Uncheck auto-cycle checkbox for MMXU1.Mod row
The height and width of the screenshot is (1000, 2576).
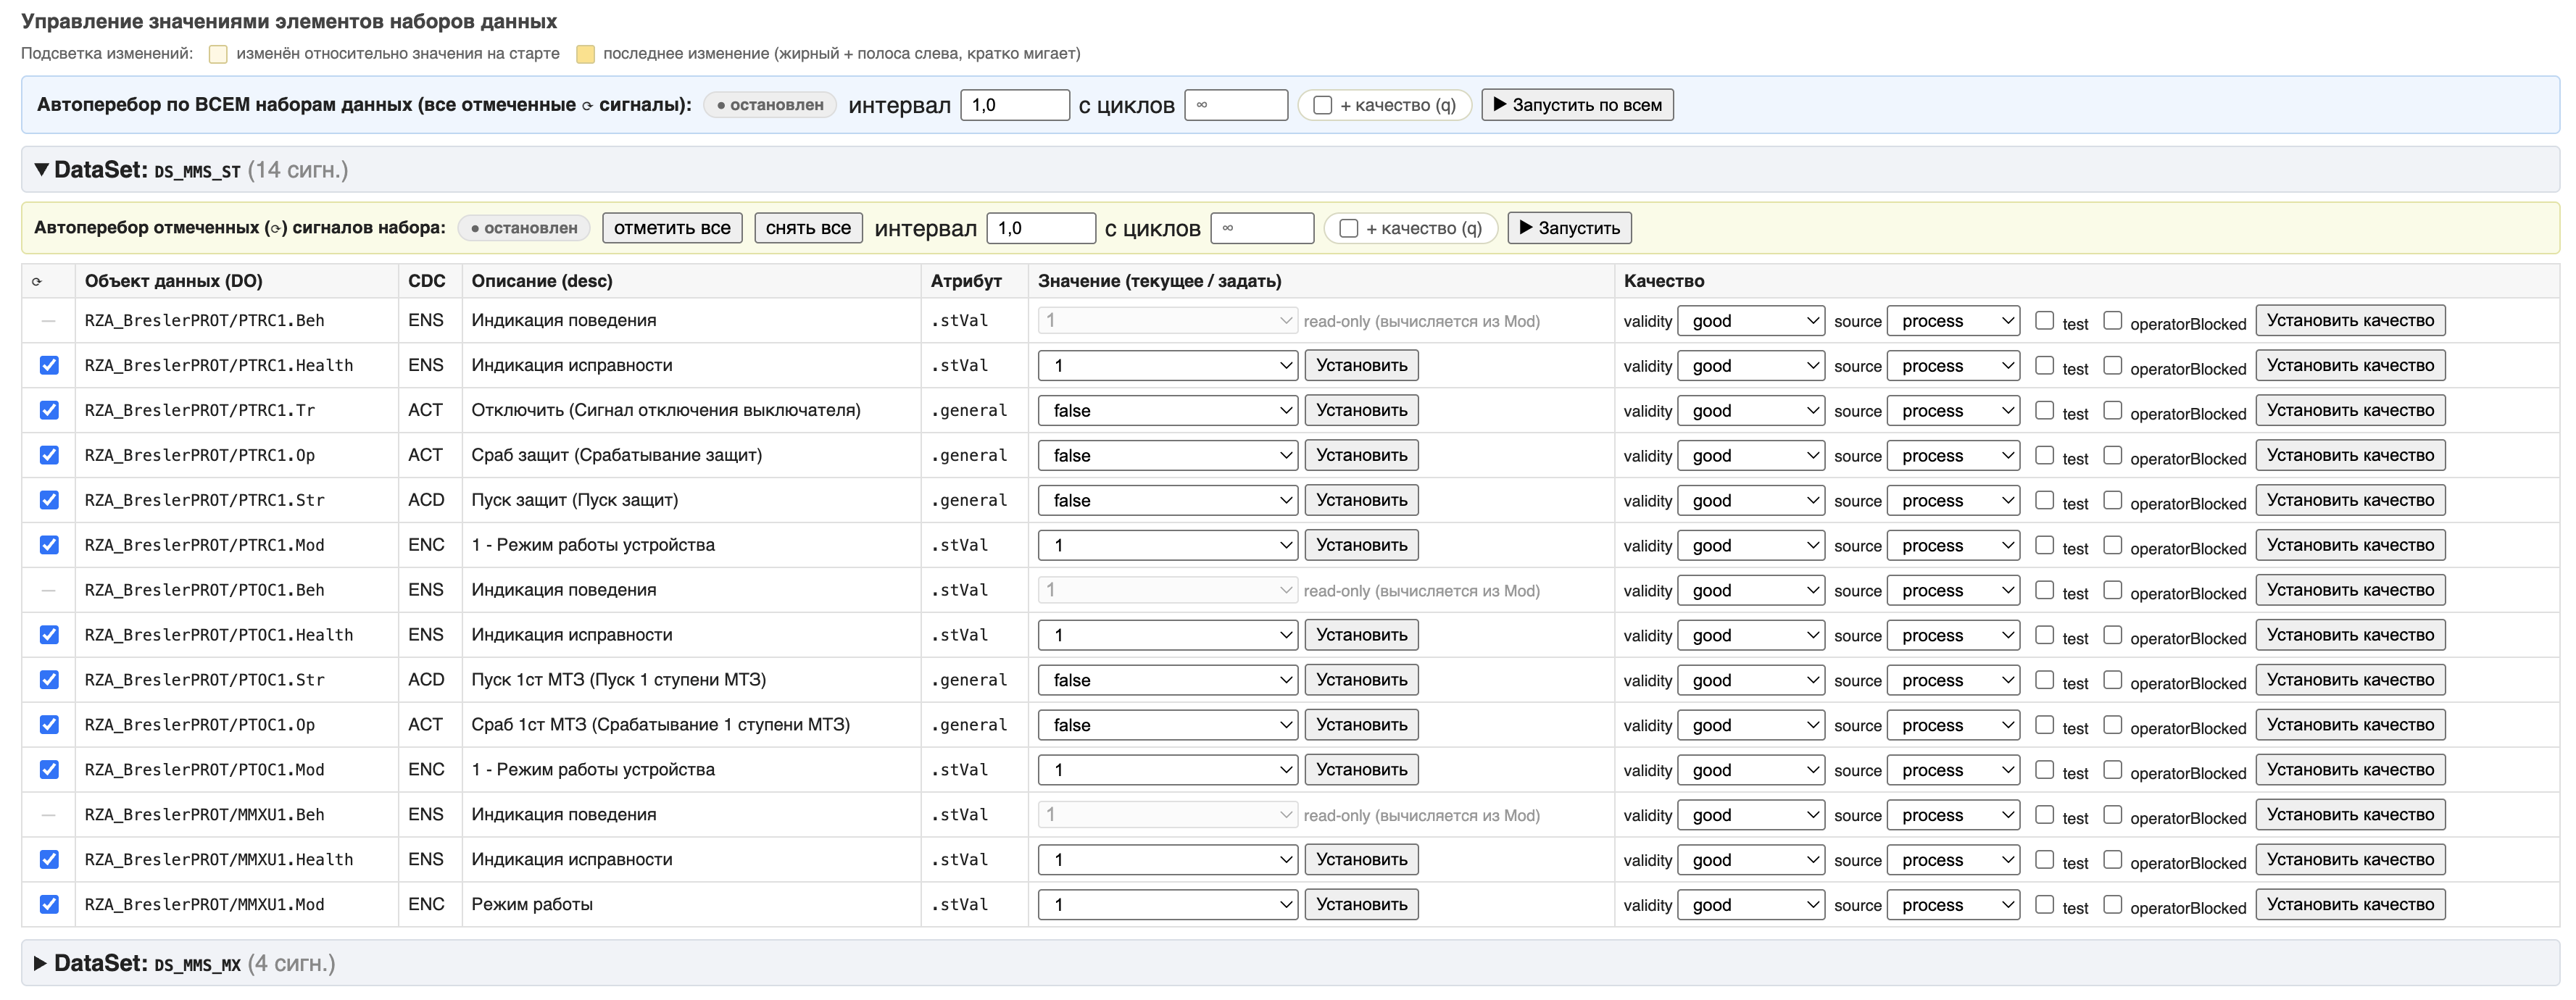click(x=49, y=904)
